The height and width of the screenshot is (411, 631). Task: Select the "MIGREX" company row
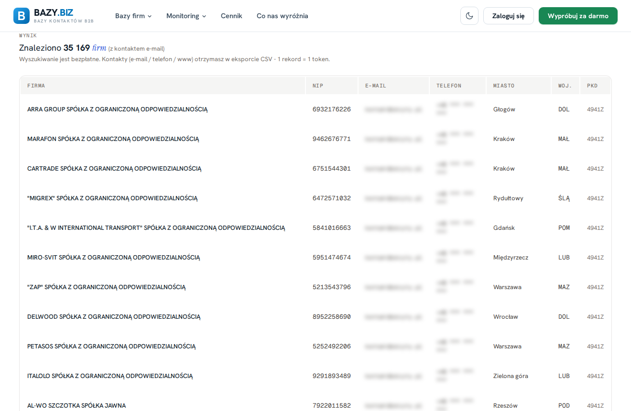315,198
